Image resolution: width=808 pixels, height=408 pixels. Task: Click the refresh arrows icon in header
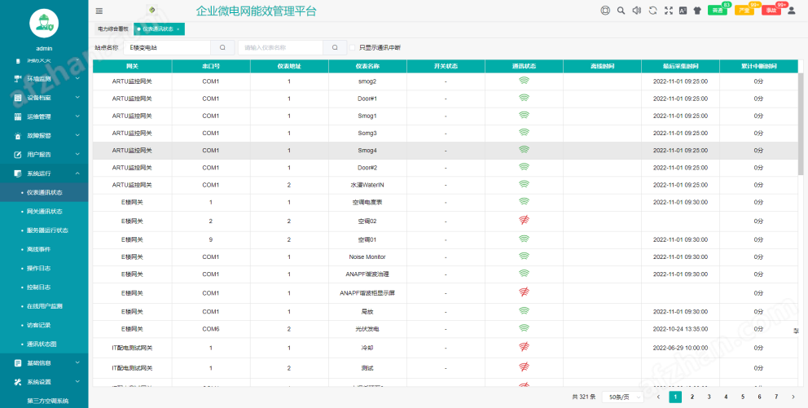coord(652,11)
